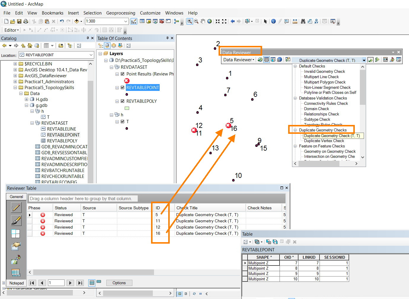Viewport: 409px width, 299px height.
Task: Open the Geoprocessing menu
Action: [121, 13]
